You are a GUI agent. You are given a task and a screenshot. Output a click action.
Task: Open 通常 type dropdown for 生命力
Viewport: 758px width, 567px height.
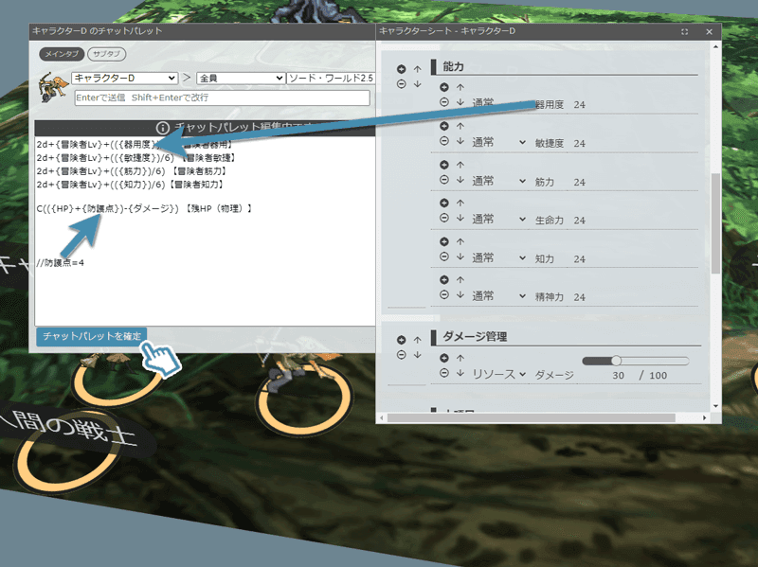499,220
